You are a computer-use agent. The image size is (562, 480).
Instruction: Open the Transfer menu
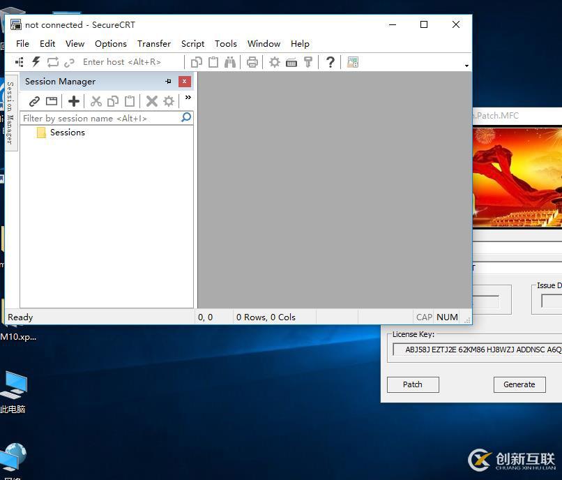click(x=153, y=43)
